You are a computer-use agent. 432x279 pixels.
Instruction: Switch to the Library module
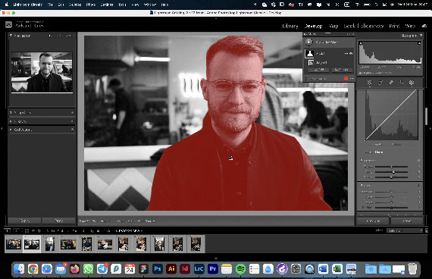(290, 26)
